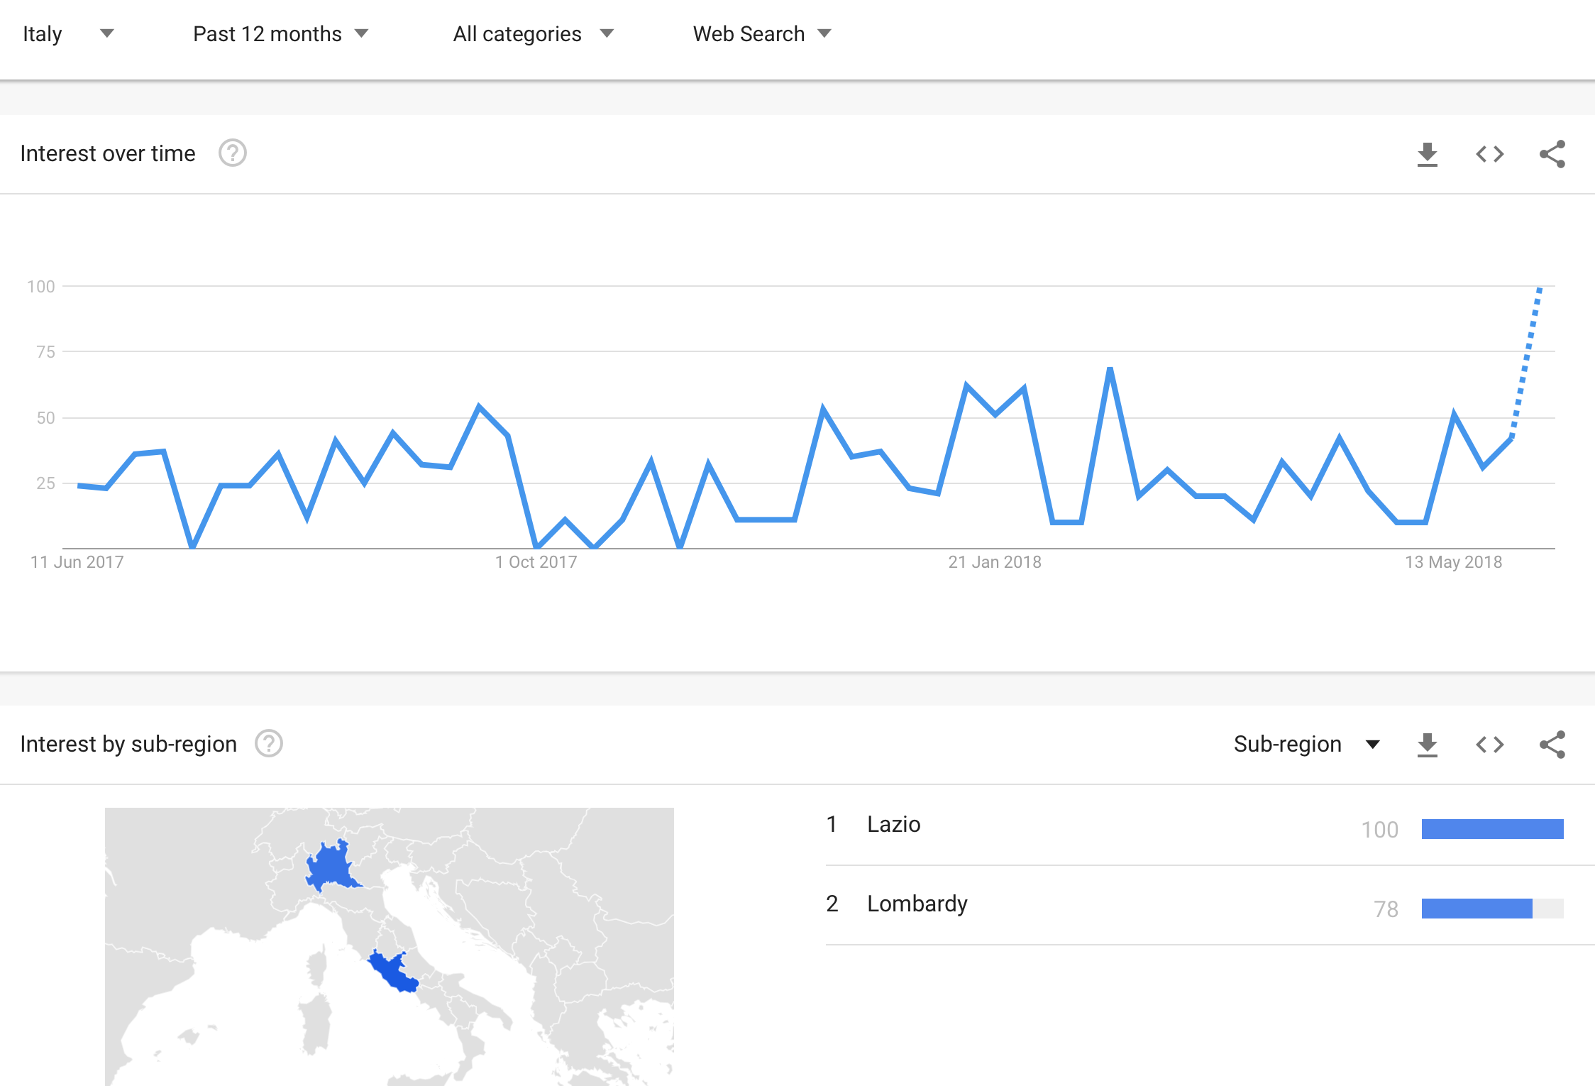
Task: Switch the Sub-region view selector
Action: 1306,744
